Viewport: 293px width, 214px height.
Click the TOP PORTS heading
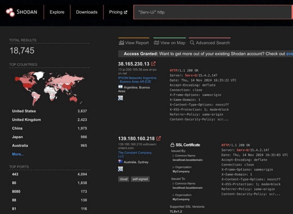pyautogui.click(x=19, y=167)
